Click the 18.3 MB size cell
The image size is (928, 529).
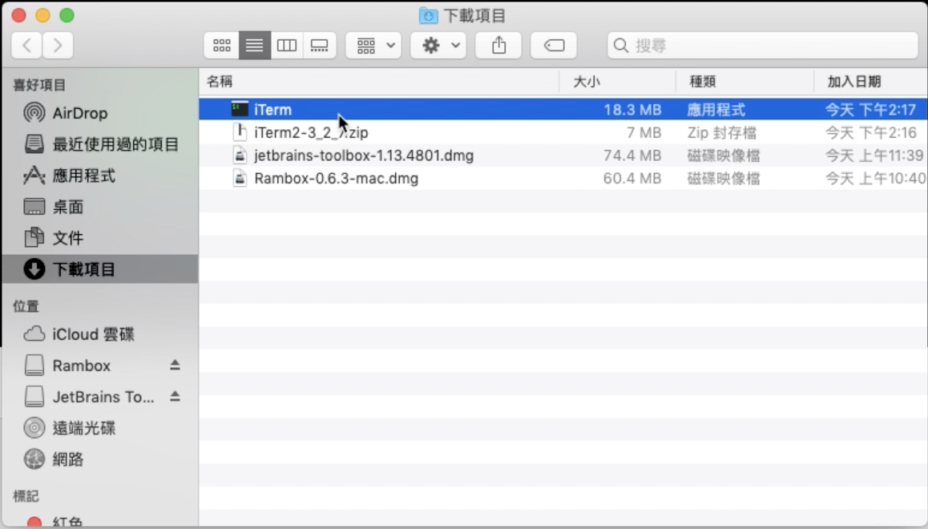632,110
